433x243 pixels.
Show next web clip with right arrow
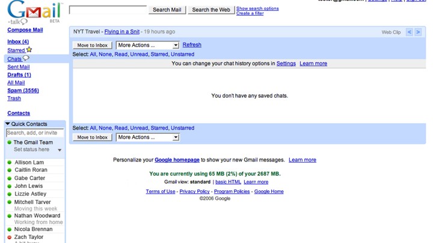(x=418, y=32)
